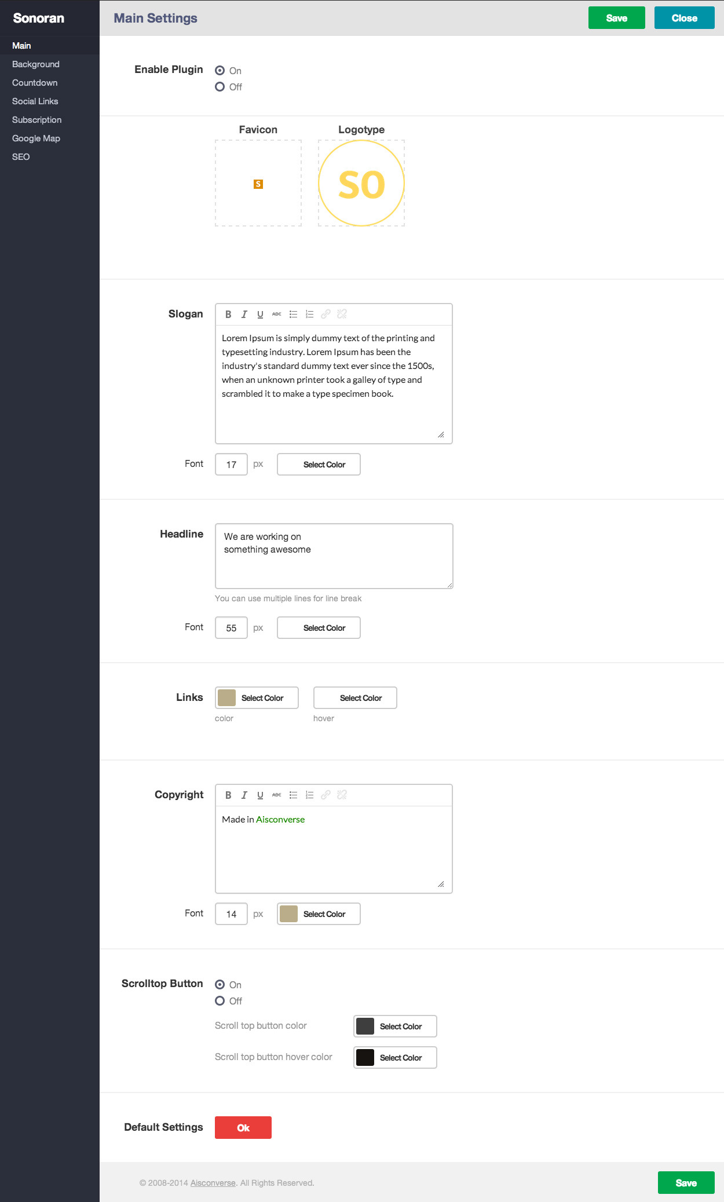
Task: Click the insert link icon in Copyright editor
Action: coord(326,795)
